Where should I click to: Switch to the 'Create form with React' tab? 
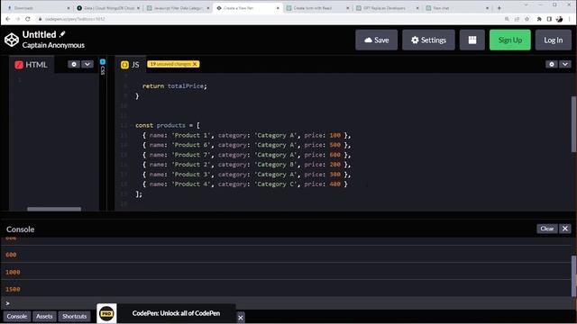coord(317,8)
